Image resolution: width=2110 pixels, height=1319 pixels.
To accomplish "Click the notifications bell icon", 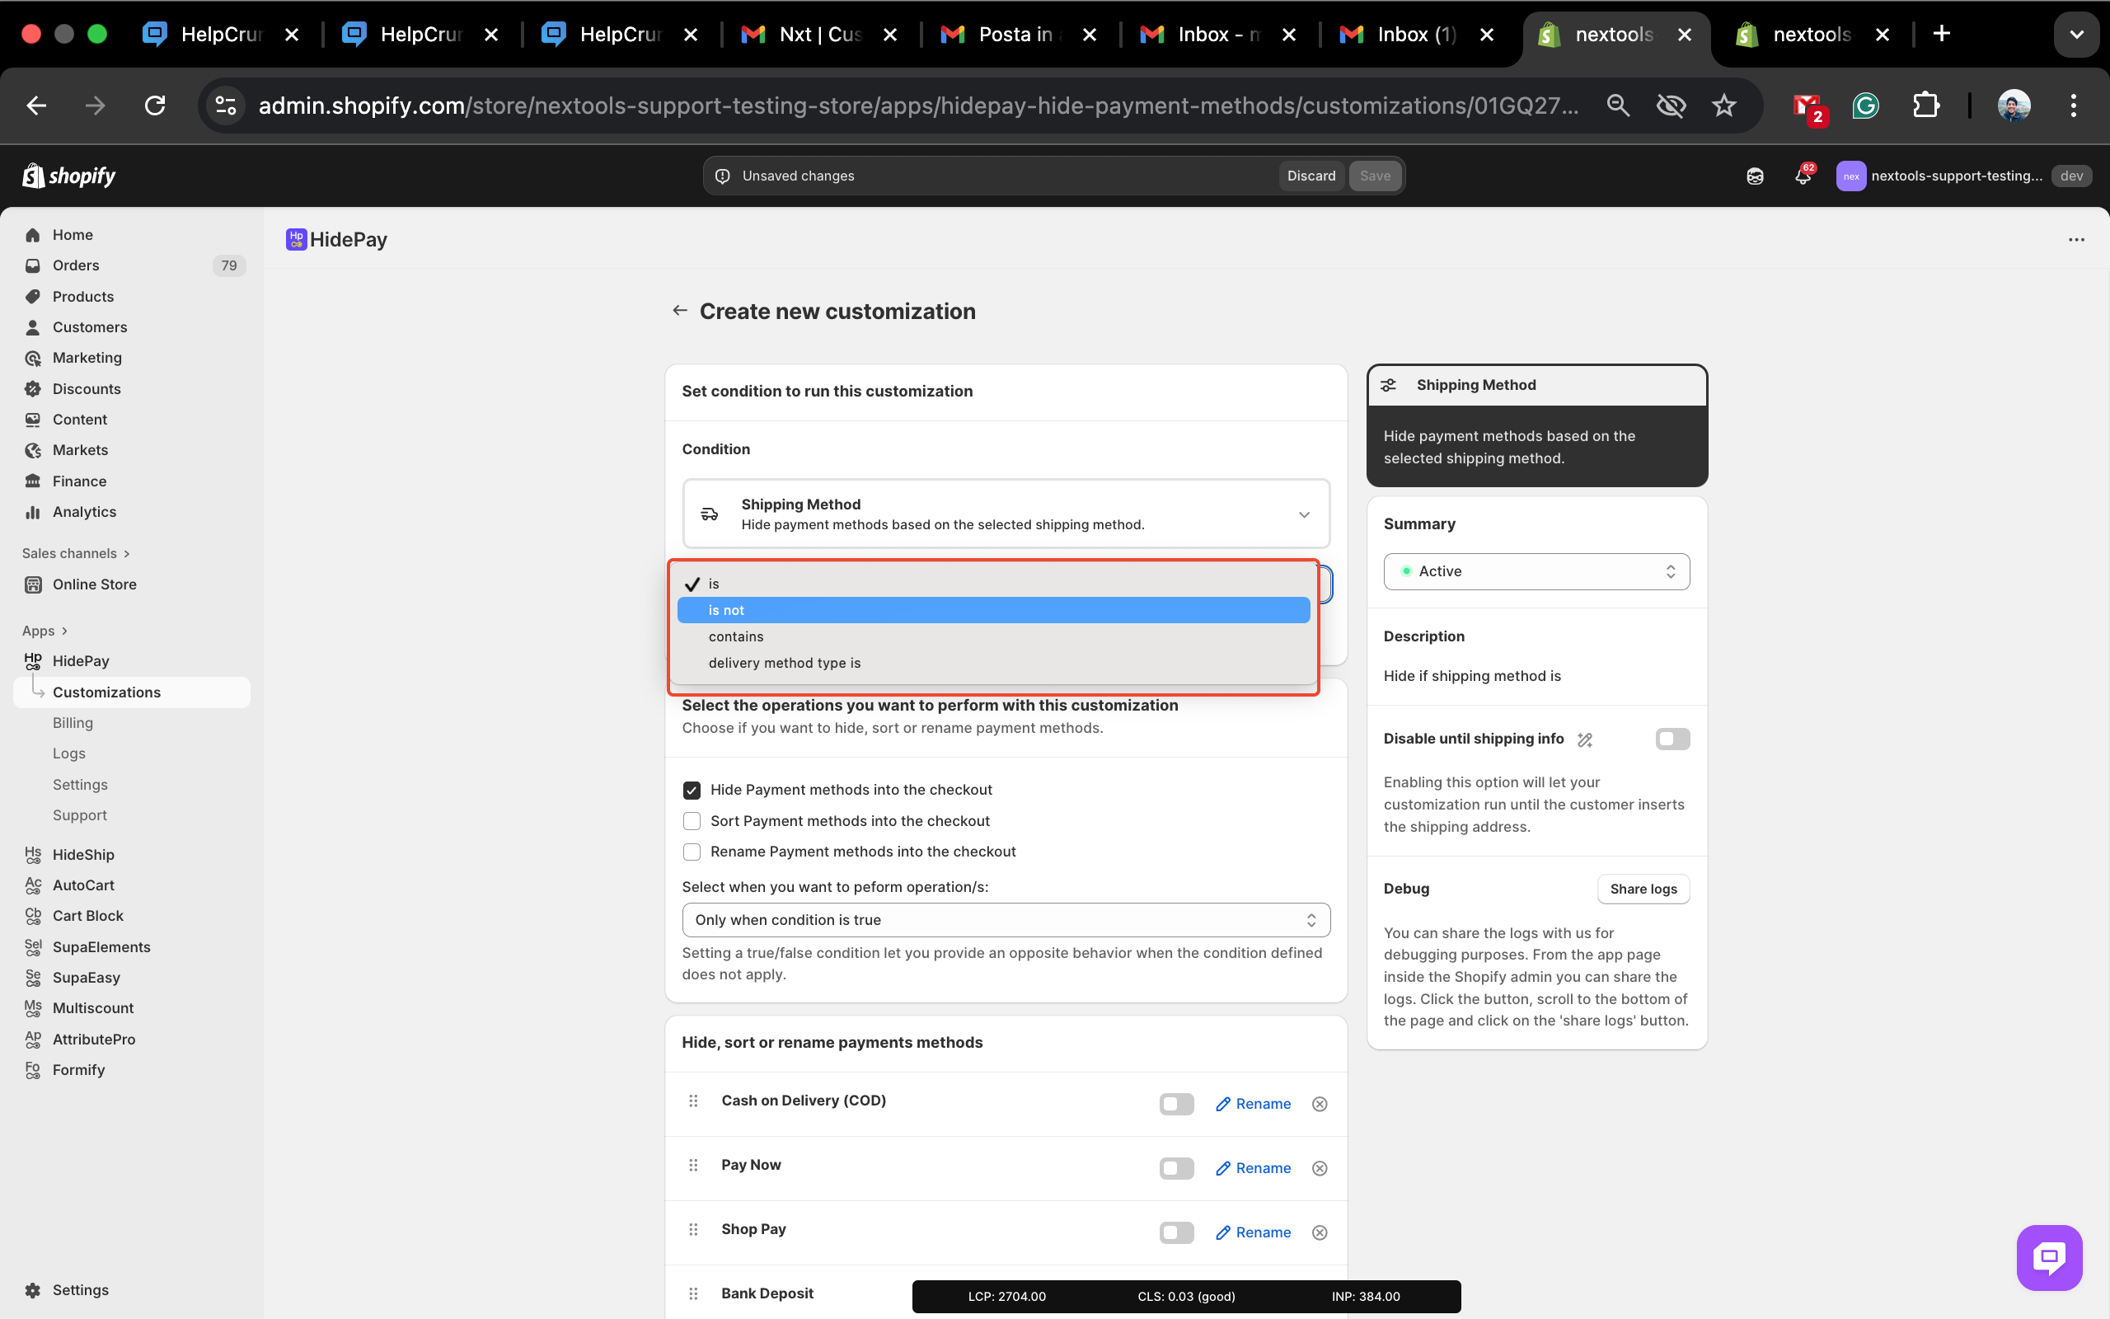I will coord(1803,176).
